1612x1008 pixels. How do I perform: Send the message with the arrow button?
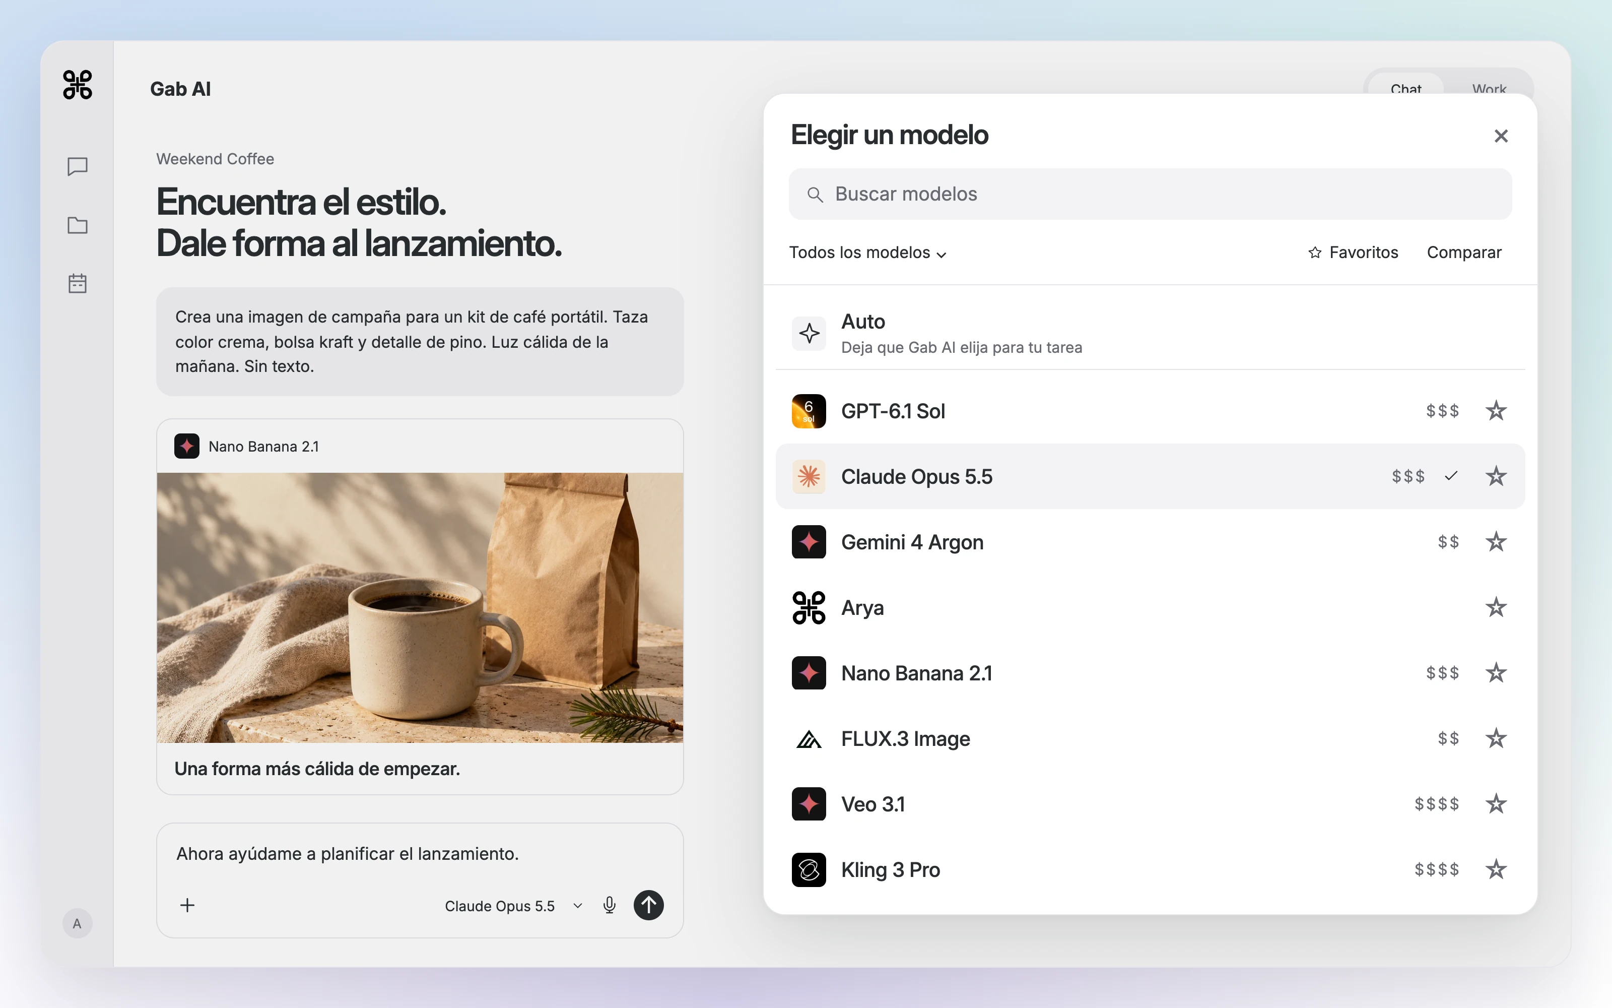point(648,905)
